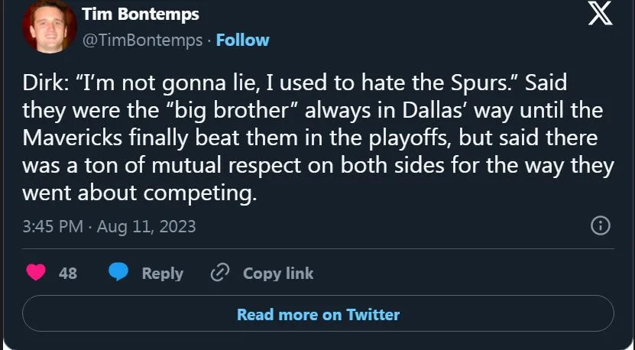Click the 48 likes count
Screen dimensions: 635x350
point(67,273)
